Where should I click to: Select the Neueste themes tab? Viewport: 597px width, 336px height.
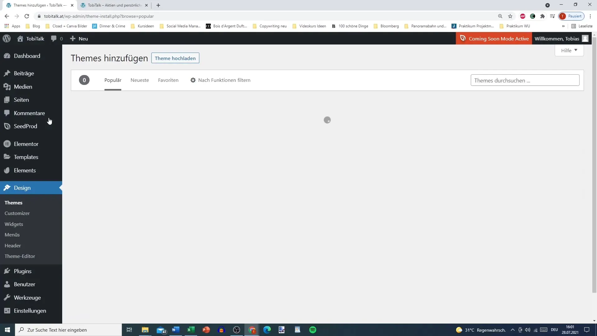pos(139,80)
